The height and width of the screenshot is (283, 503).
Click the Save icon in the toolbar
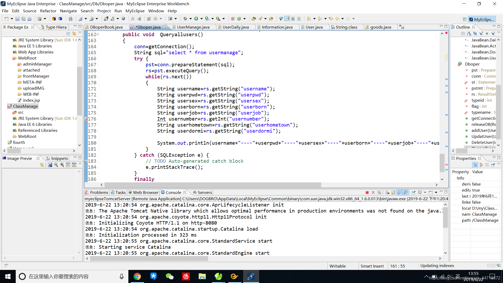pyautogui.click(x=17, y=19)
